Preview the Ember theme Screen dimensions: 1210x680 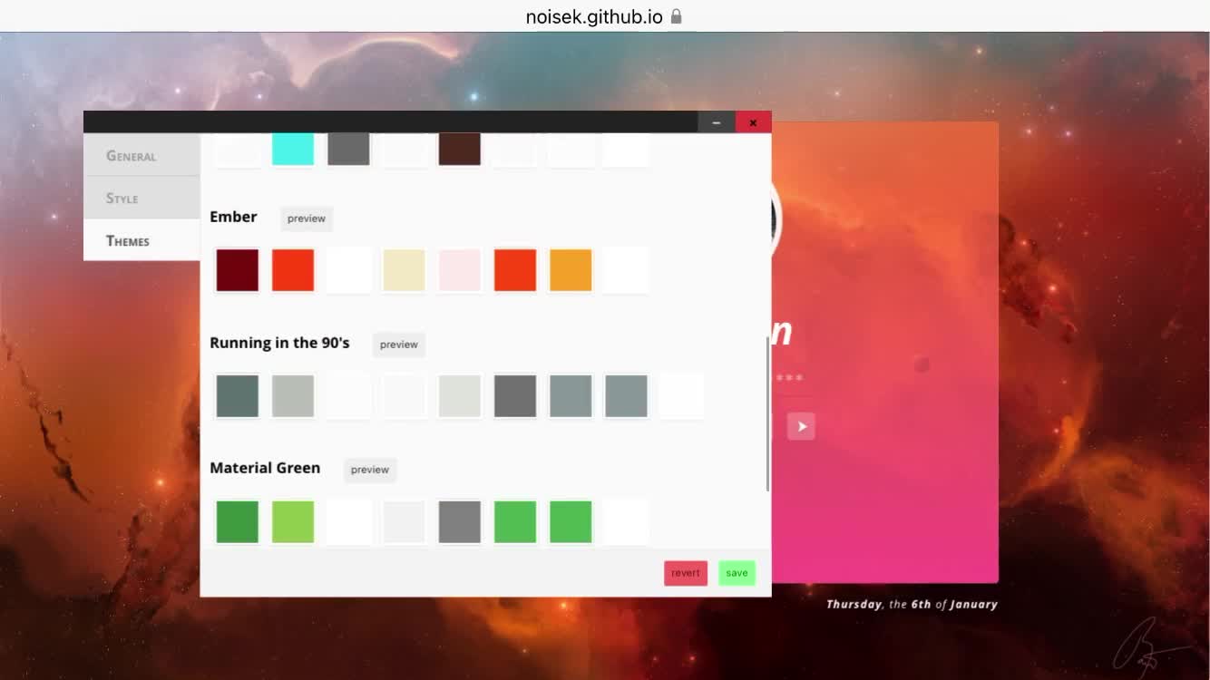pyautogui.click(x=306, y=218)
